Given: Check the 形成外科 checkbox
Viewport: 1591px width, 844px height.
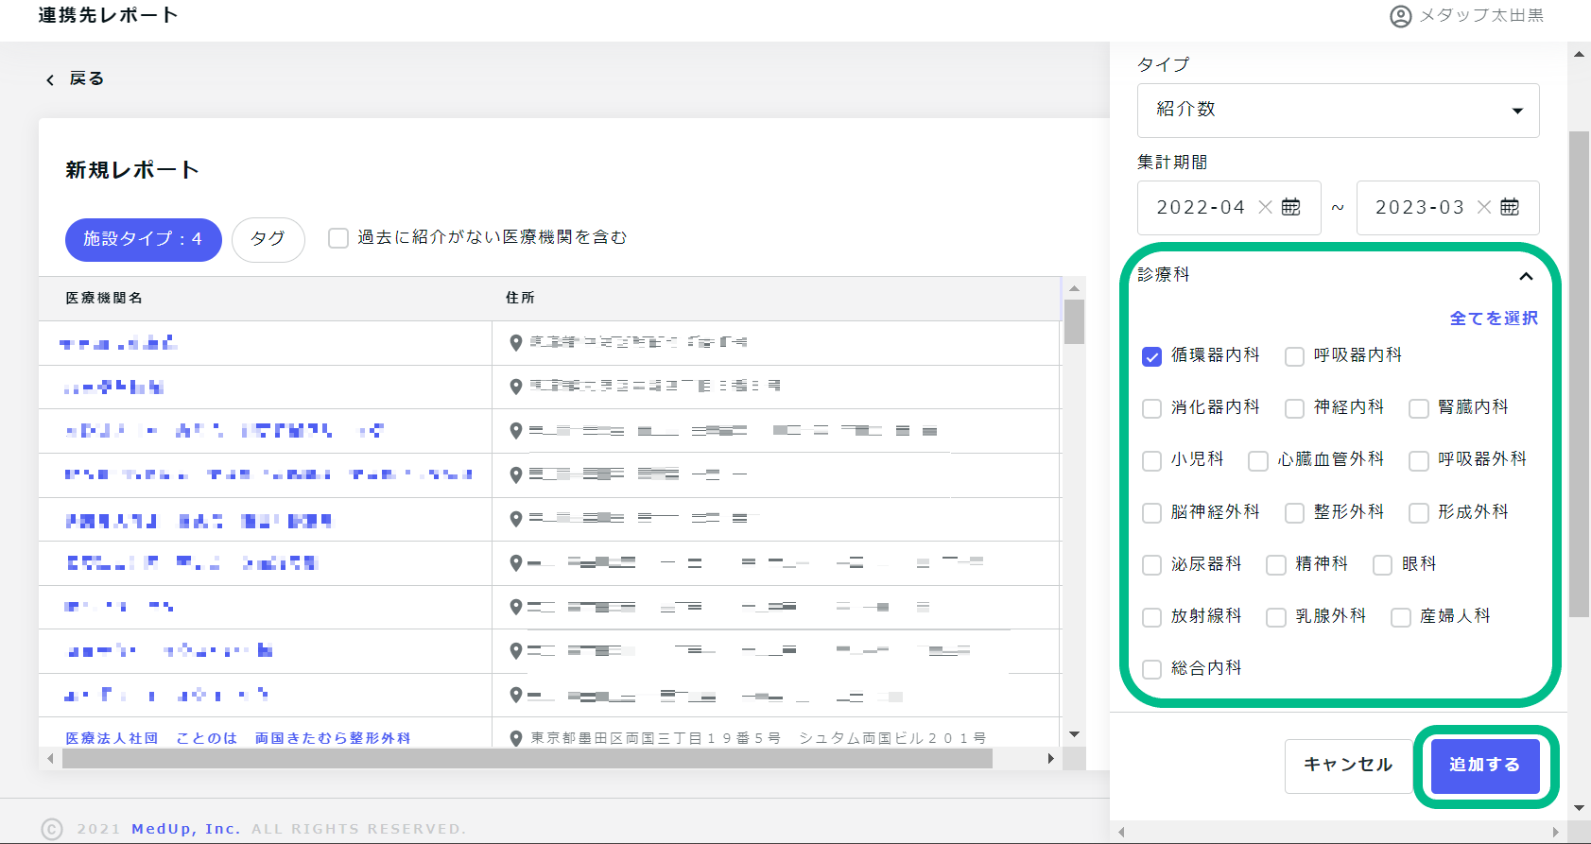Looking at the screenshot, I should pyautogui.click(x=1418, y=513).
